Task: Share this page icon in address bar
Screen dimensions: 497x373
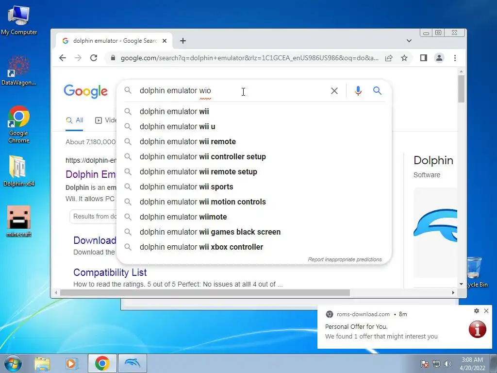Action: pos(389,58)
